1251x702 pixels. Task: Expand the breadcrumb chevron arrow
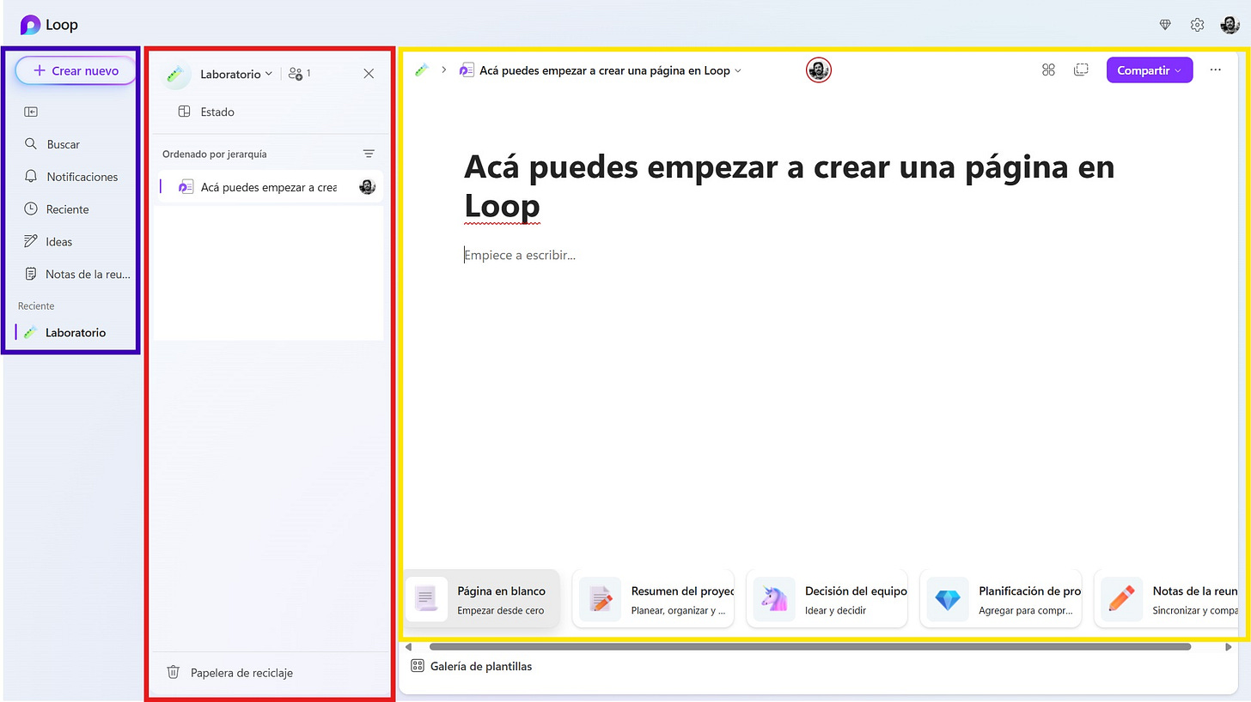coord(444,70)
